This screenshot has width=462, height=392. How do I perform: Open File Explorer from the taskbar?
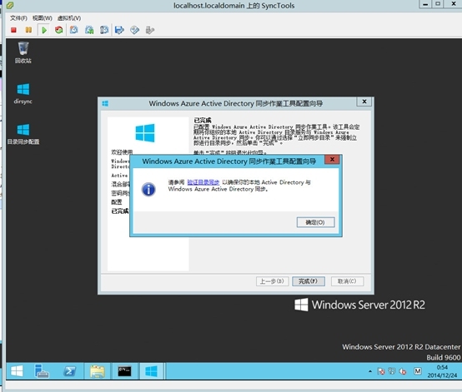(98, 371)
